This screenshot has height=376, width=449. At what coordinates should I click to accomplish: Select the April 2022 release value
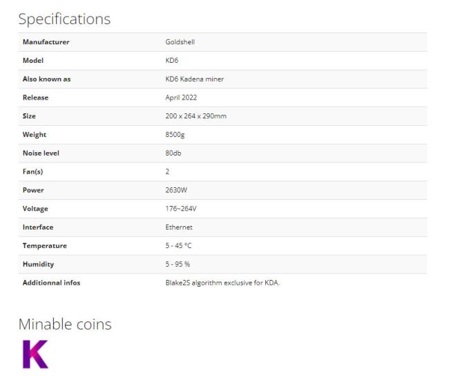point(181,97)
